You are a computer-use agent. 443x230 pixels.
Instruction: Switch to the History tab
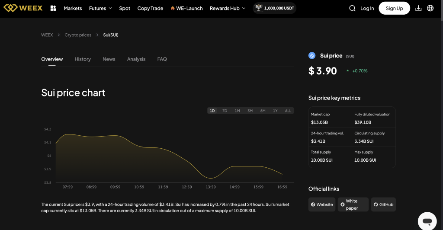[83, 59]
